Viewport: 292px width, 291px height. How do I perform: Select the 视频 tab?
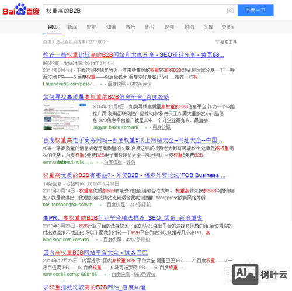pos(169,27)
